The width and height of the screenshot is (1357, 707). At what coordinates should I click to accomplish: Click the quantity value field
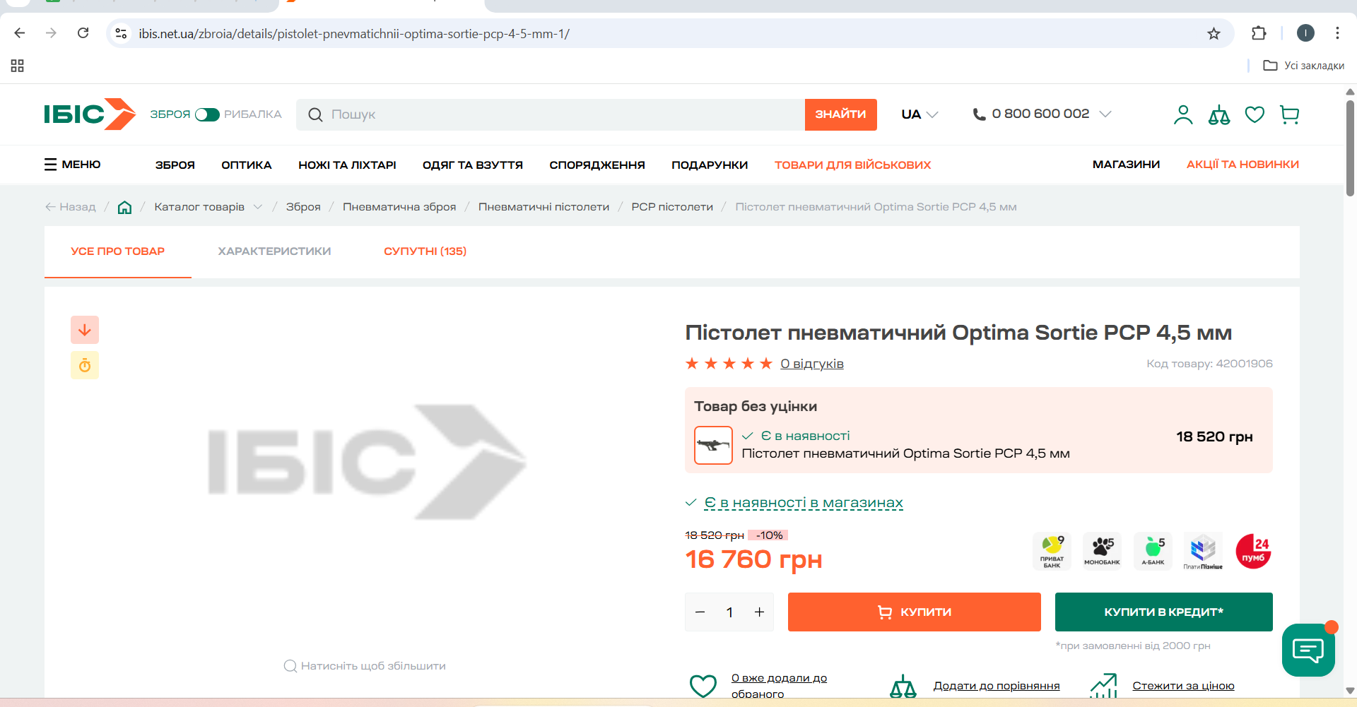729,612
